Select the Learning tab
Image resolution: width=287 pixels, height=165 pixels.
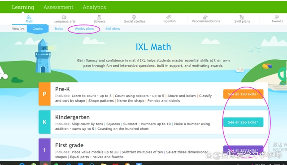[23, 7]
